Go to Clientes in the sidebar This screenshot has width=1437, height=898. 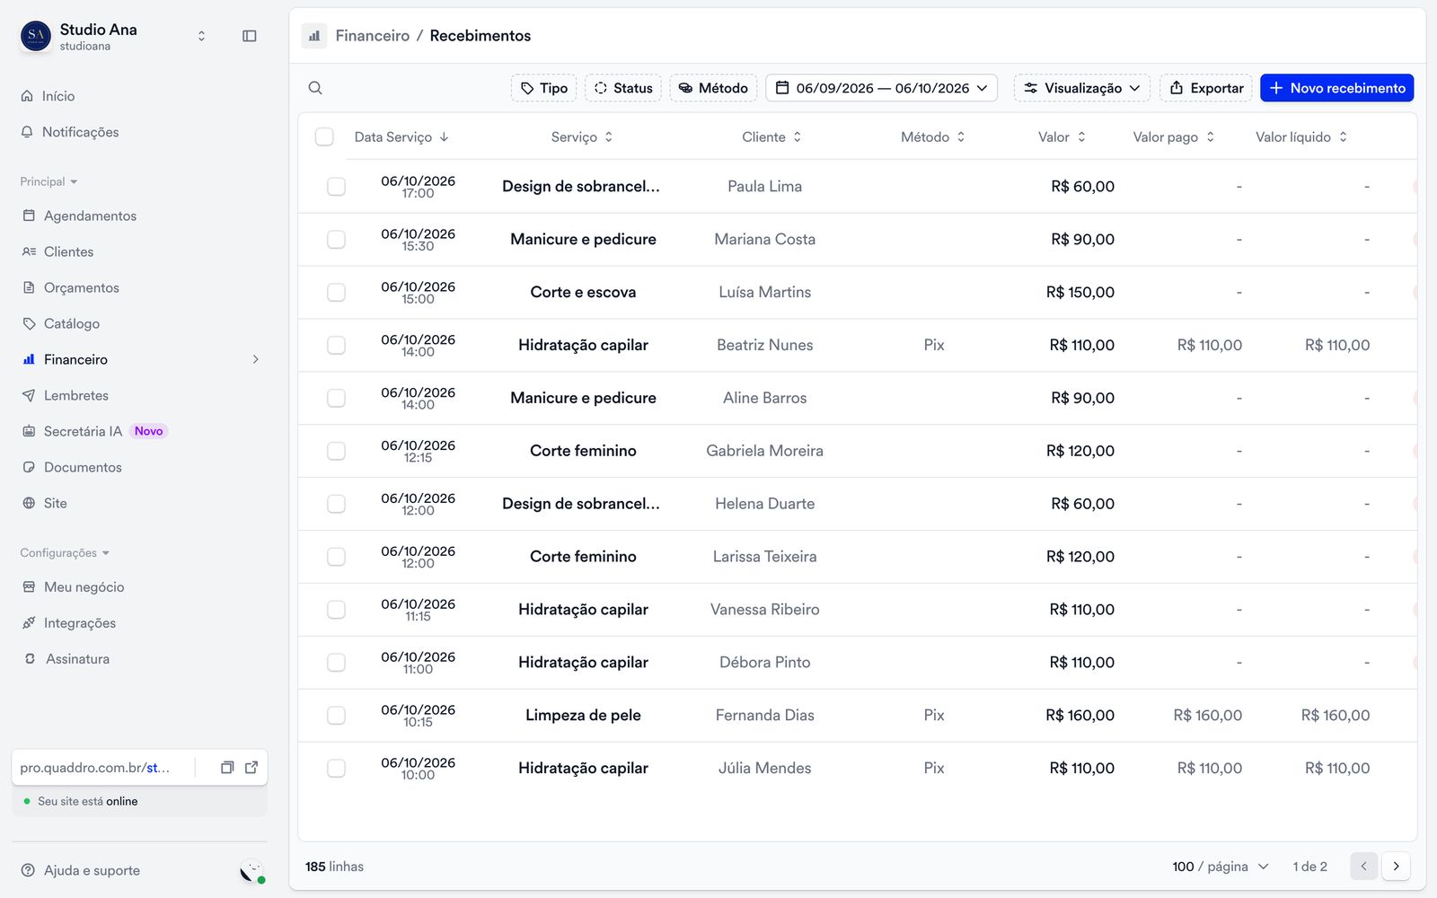pos(68,252)
